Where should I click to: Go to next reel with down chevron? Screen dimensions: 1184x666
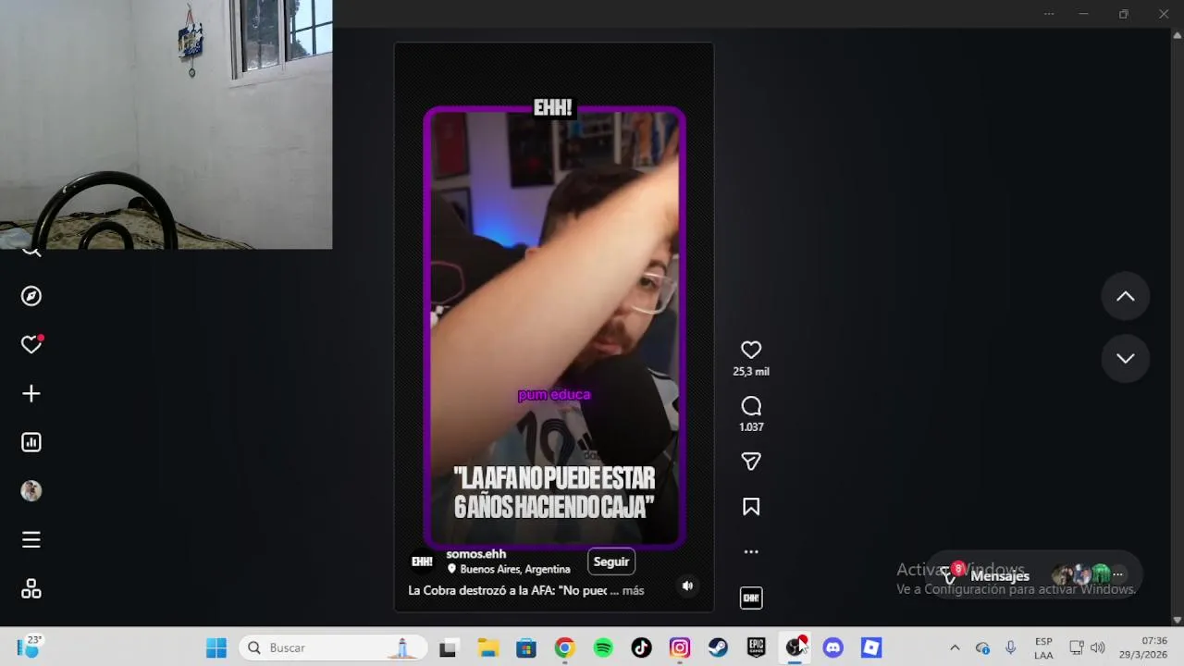coord(1126,359)
